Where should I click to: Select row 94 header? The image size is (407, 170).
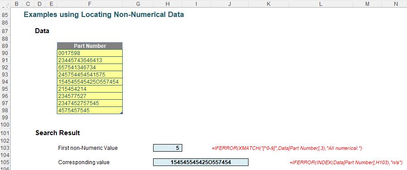click(5, 82)
